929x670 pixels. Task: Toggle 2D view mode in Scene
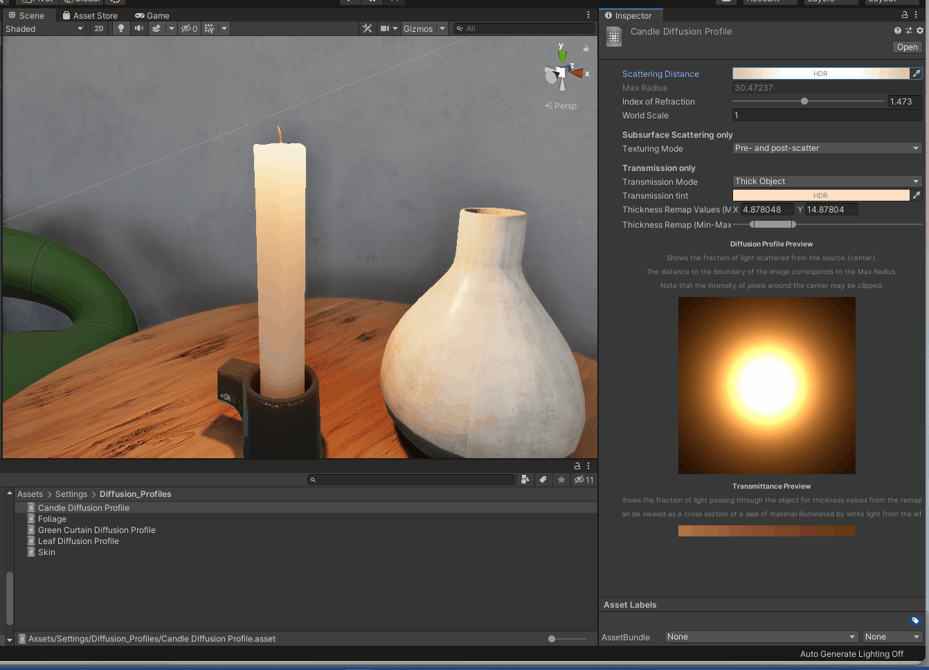pos(99,28)
